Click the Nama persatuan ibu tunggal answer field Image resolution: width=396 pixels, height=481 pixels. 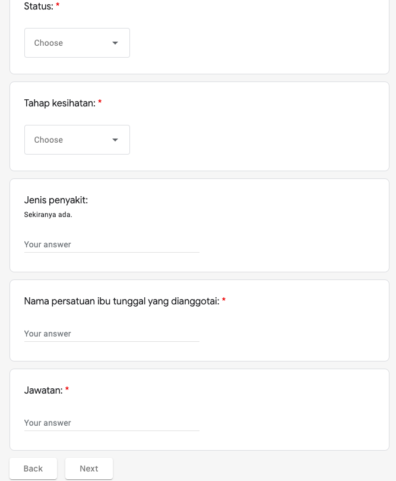[x=112, y=334]
